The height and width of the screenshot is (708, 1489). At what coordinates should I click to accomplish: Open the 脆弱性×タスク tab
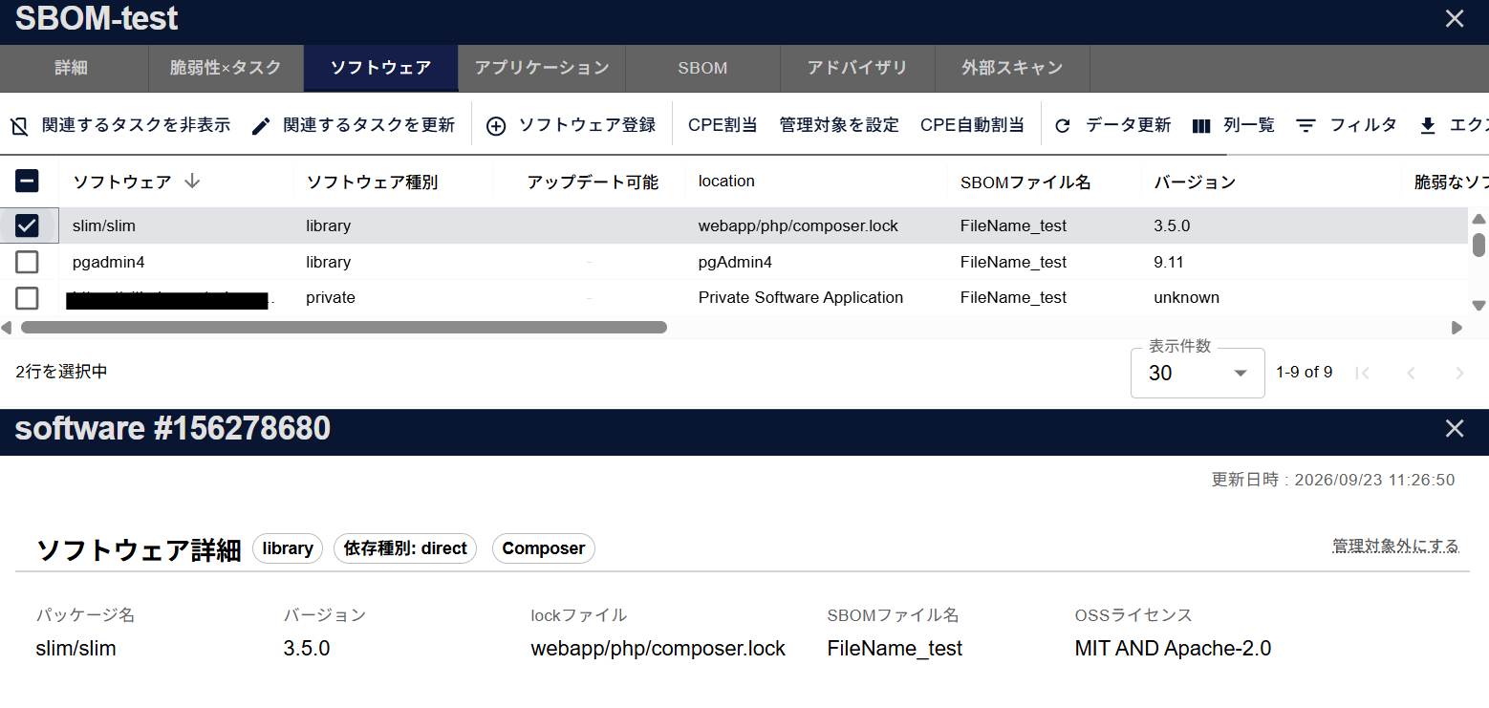[226, 69]
